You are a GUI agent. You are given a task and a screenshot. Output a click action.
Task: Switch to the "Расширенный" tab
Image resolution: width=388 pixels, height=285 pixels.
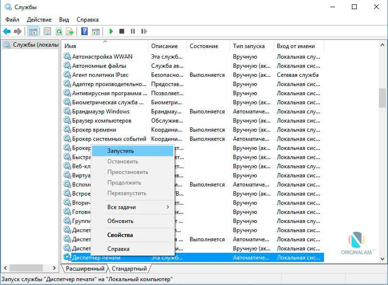tap(85, 269)
